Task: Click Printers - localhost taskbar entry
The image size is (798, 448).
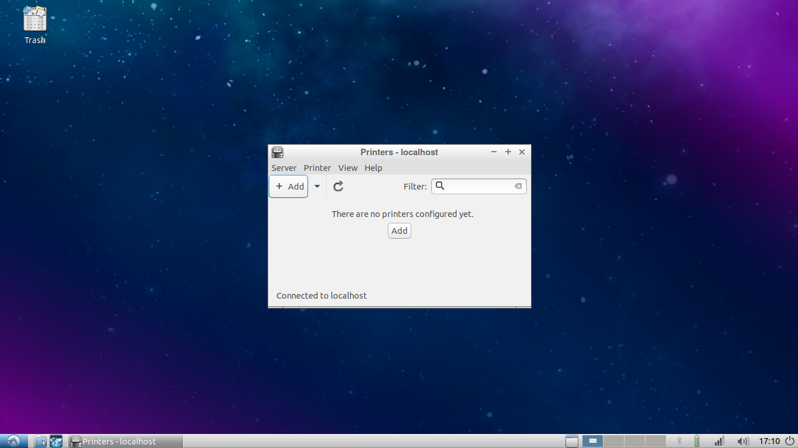Action: [x=126, y=442]
